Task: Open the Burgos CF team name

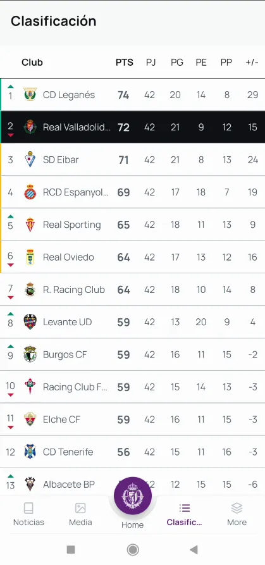Action: 65,354
